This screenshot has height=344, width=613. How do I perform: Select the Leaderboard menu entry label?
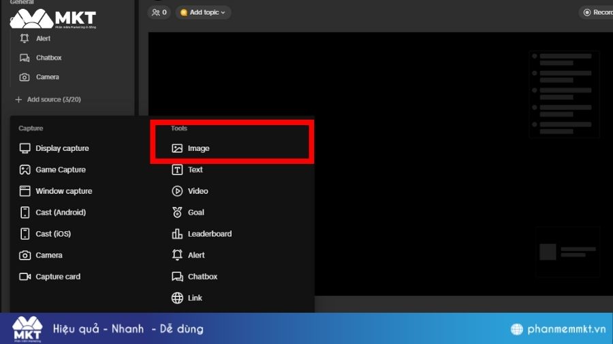(x=210, y=234)
